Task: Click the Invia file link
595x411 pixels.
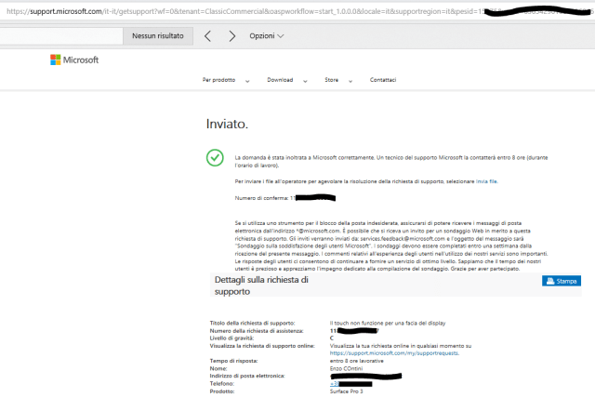Action: point(487,182)
